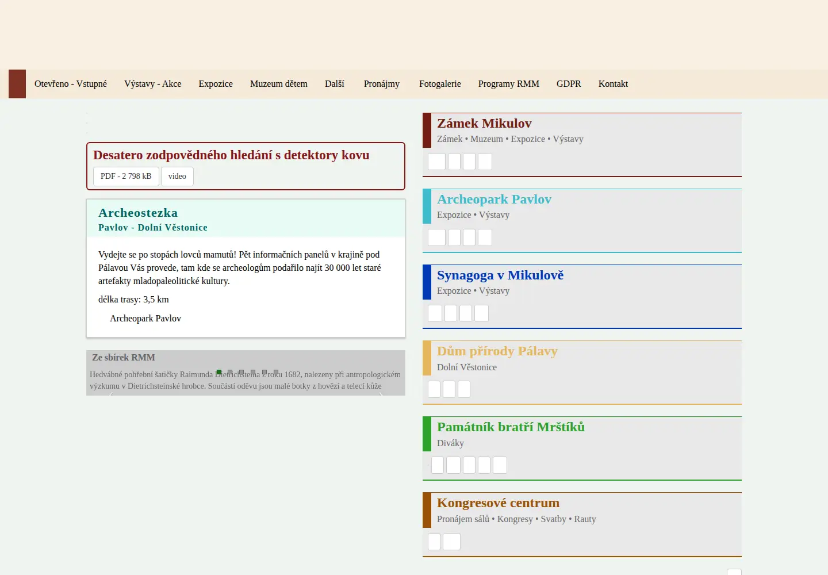Click fifth icon box under Památník bratří Mrštíků
This screenshot has width=828, height=575.
coord(500,465)
